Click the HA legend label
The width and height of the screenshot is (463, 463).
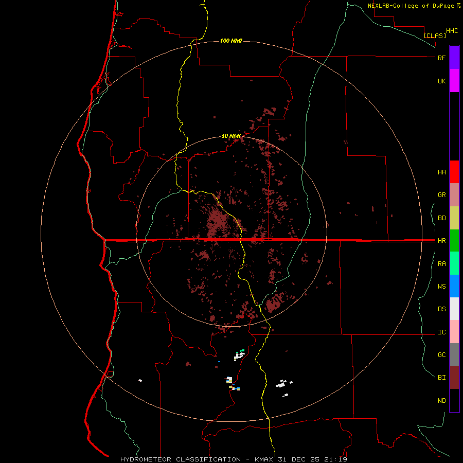point(441,172)
